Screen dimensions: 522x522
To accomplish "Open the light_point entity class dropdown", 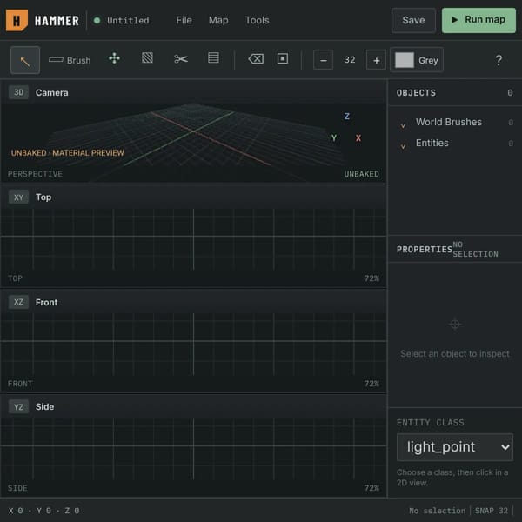I will click(x=455, y=447).
